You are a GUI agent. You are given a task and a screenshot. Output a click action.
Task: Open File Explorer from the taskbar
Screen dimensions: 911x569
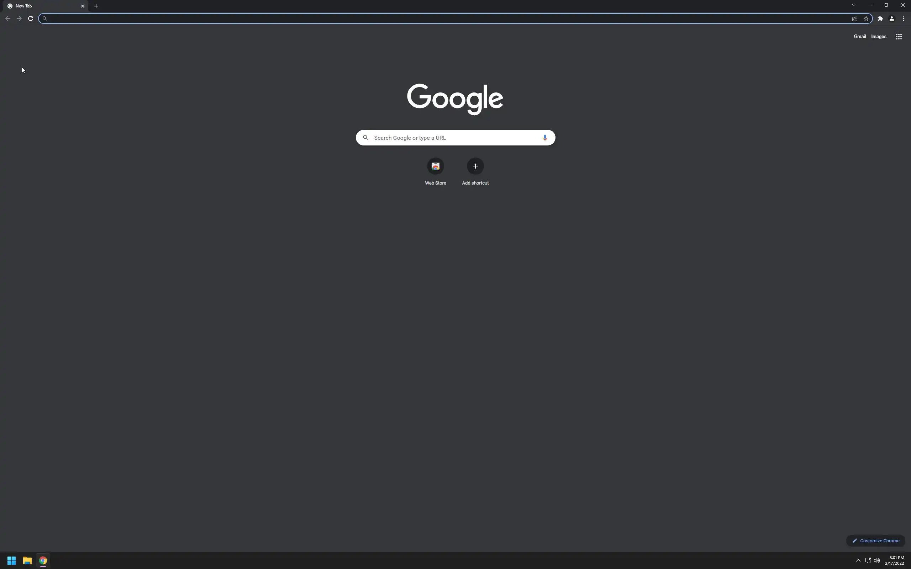(27, 560)
